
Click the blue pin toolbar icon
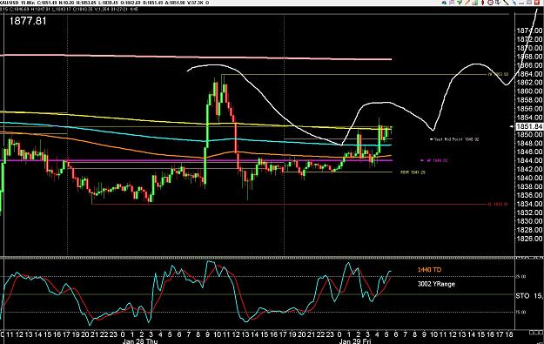[514, 3]
